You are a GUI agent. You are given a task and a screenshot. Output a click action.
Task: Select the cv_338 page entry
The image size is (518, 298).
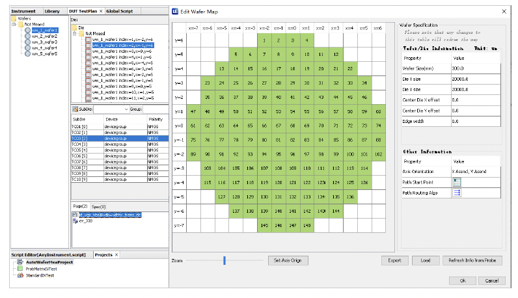(x=86, y=221)
